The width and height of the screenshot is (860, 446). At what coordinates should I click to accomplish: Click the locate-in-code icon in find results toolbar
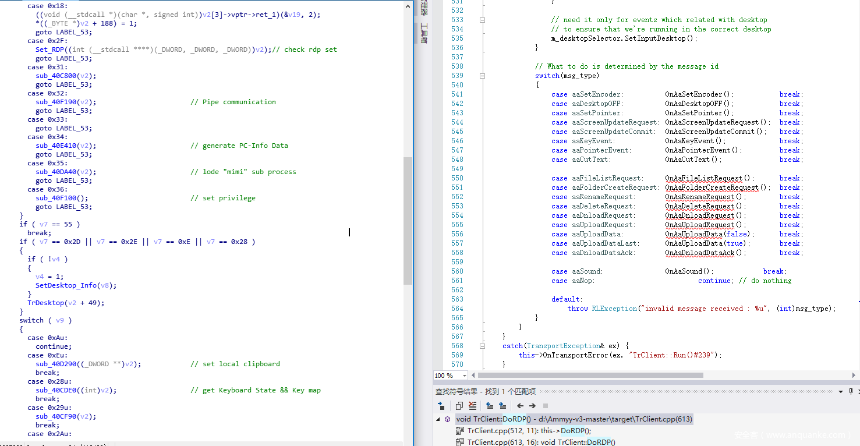click(x=441, y=406)
